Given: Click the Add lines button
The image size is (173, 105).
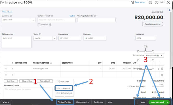Looking at the screenshot, I should pos(11,81).
